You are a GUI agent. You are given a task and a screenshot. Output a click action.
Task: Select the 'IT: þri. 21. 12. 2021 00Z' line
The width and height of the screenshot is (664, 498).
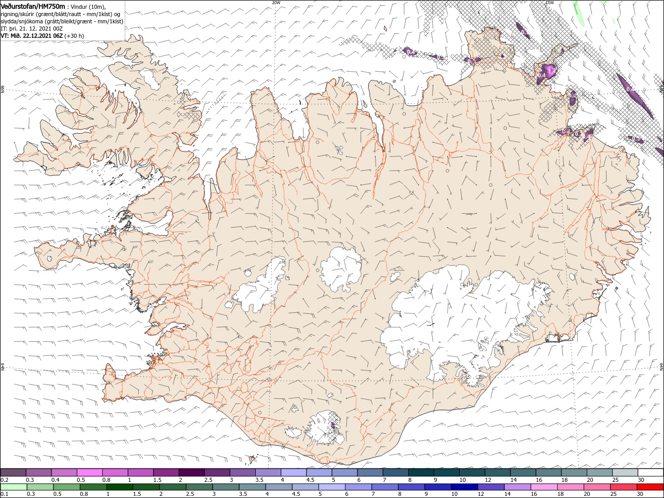click(31, 29)
